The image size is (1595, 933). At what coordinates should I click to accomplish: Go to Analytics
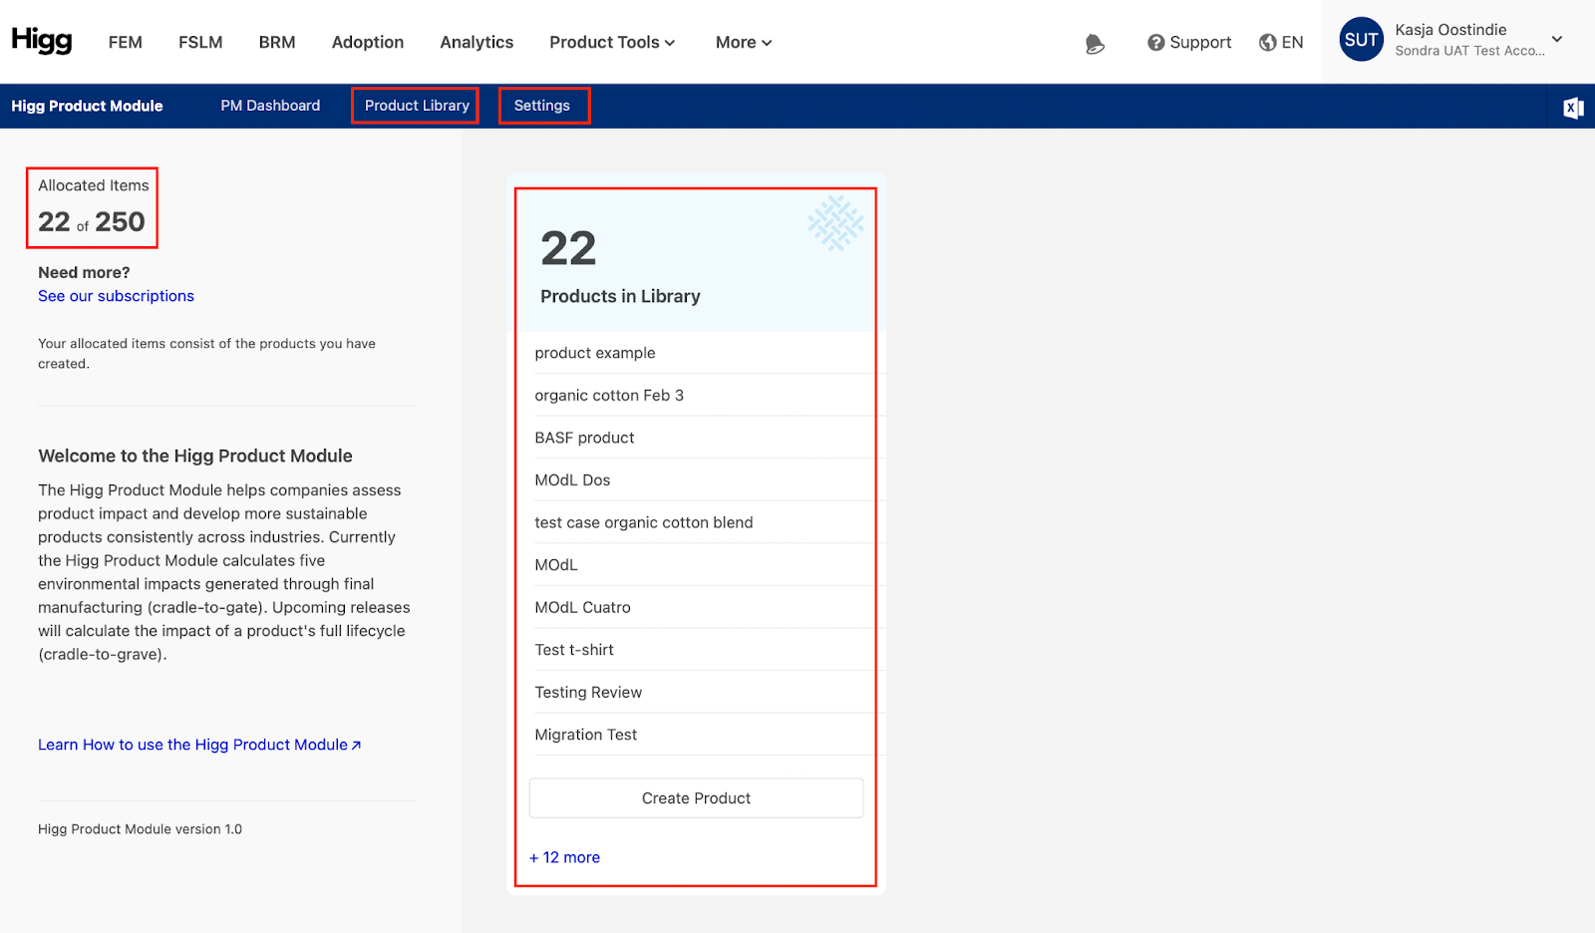(477, 42)
